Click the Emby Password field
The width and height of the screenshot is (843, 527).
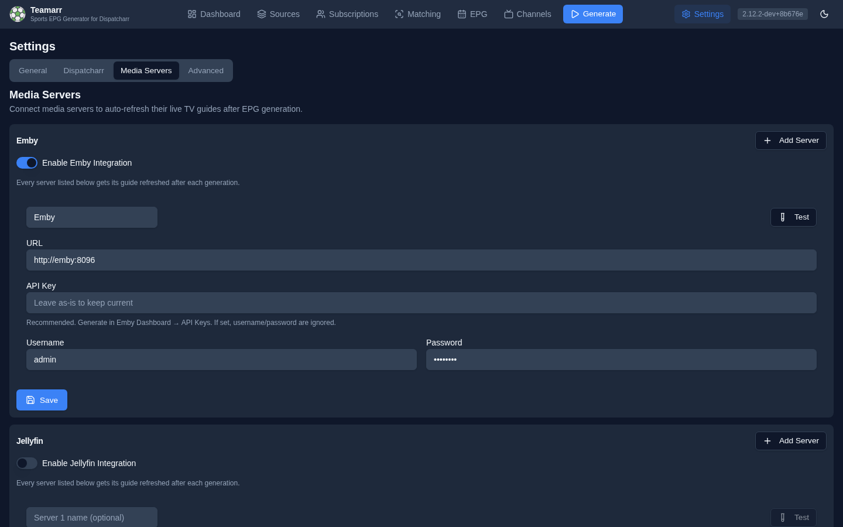[621, 360]
